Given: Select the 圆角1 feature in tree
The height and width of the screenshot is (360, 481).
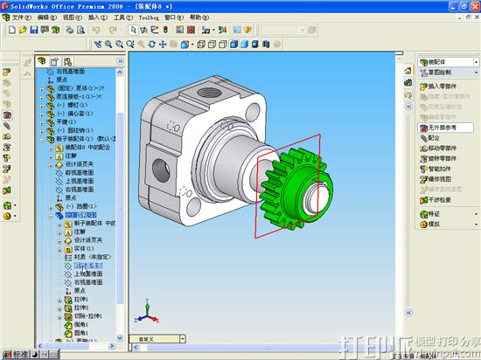Looking at the screenshot, I should pyautogui.click(x=81, y=333).
